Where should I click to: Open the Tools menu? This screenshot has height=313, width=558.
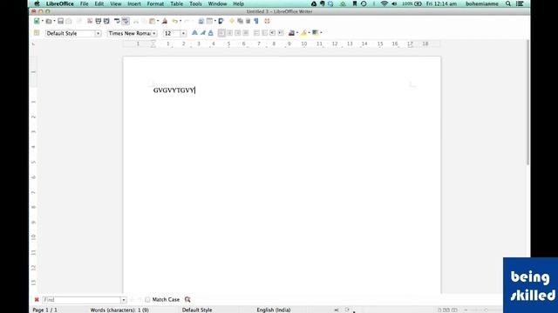pos(195,3)
